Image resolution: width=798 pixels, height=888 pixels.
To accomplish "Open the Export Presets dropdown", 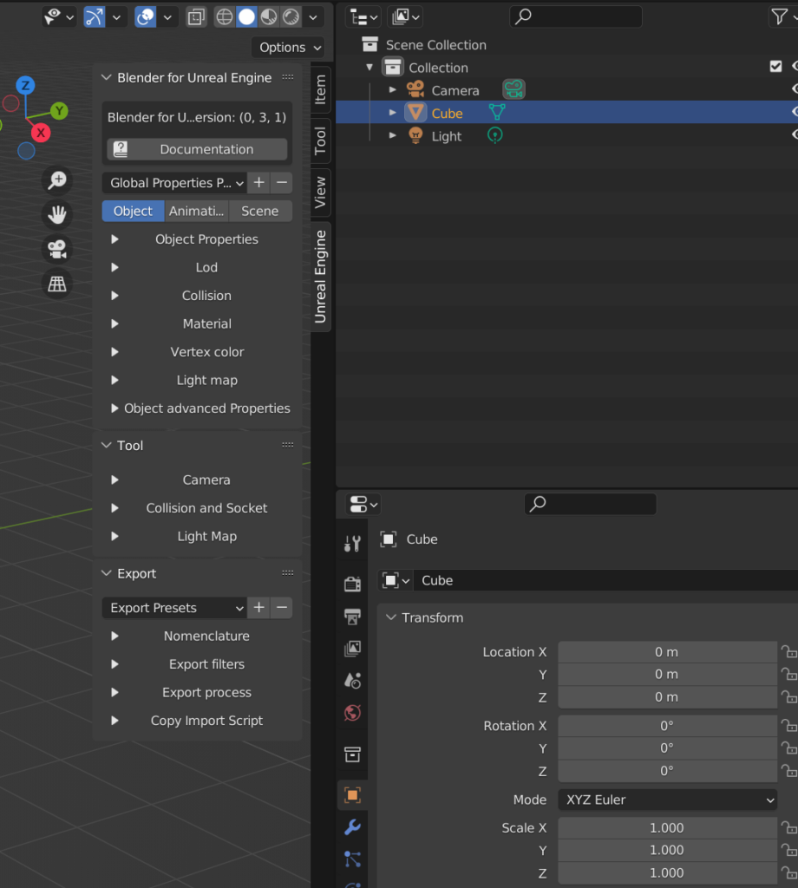I will pyautogui.click(x=174, y=608).
